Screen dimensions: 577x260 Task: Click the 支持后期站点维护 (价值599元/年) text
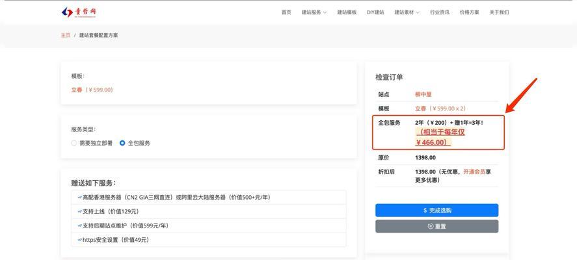(126, 226)
